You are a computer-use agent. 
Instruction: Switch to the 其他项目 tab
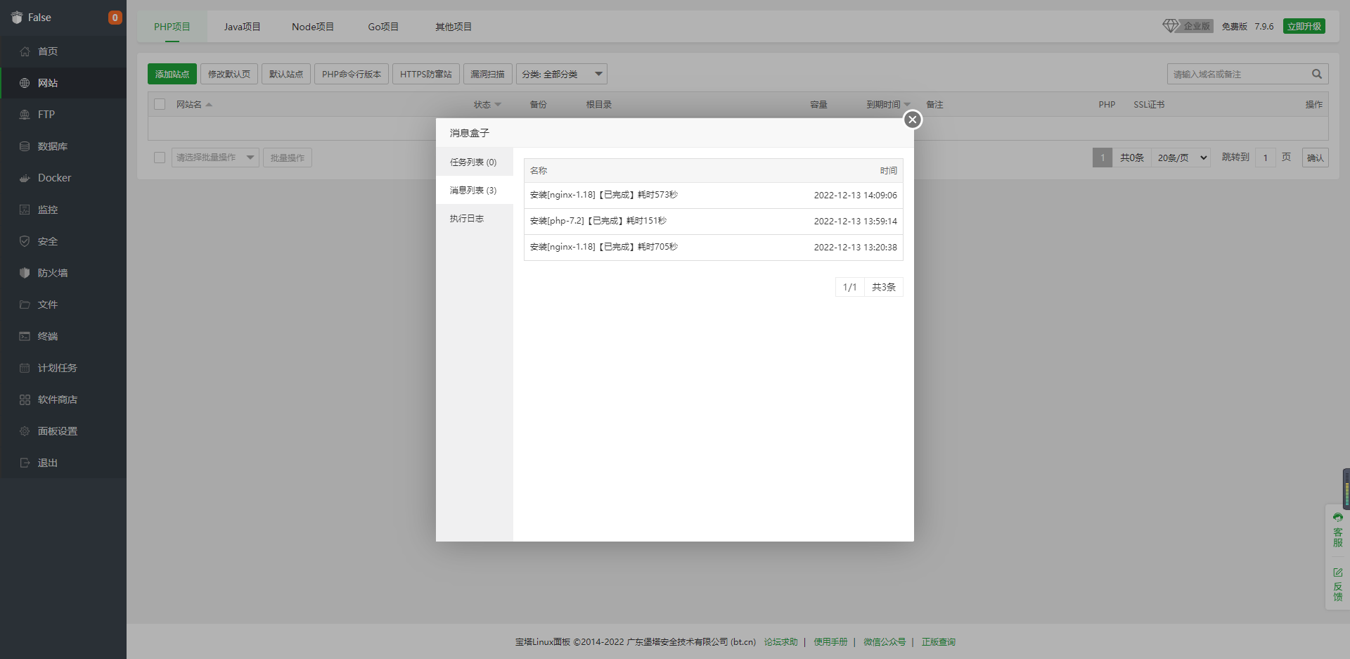(x=454, y=27)
